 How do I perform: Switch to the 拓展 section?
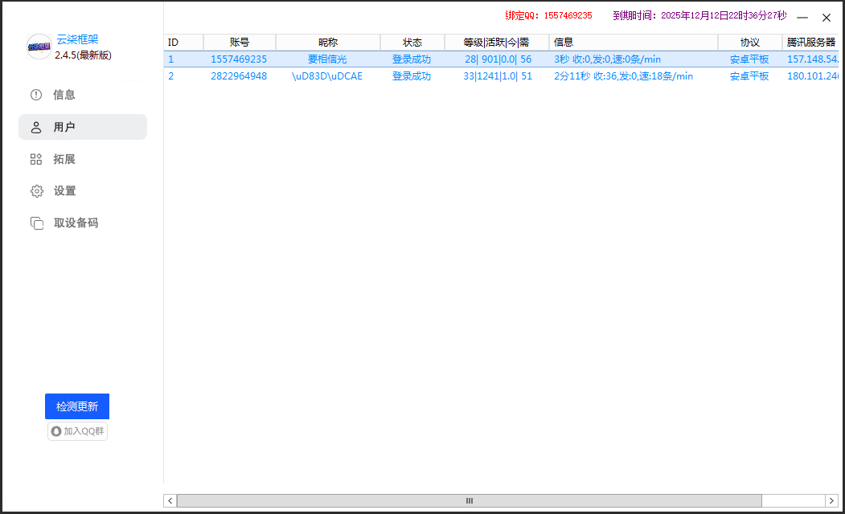[64, 159]
